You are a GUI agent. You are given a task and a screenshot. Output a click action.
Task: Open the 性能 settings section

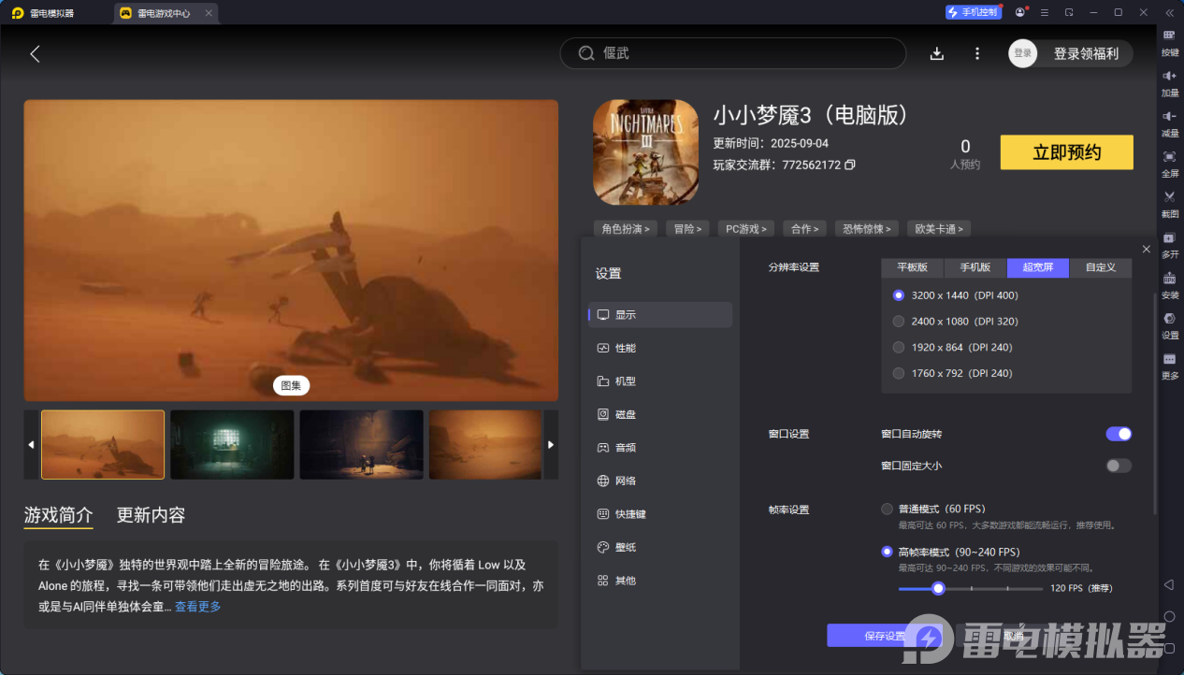coord(660,348)
